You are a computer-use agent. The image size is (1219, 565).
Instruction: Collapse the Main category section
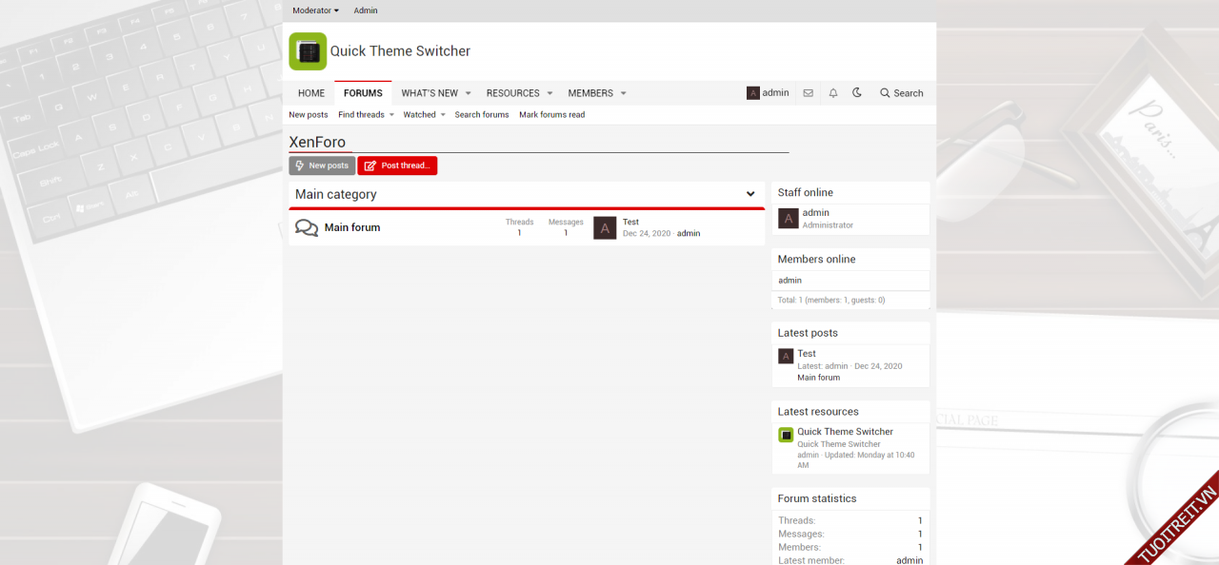coord(750,195)
